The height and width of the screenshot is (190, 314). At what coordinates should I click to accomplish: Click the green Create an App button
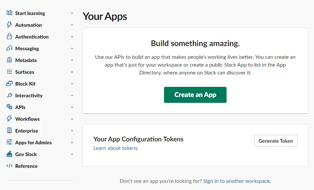195,95
